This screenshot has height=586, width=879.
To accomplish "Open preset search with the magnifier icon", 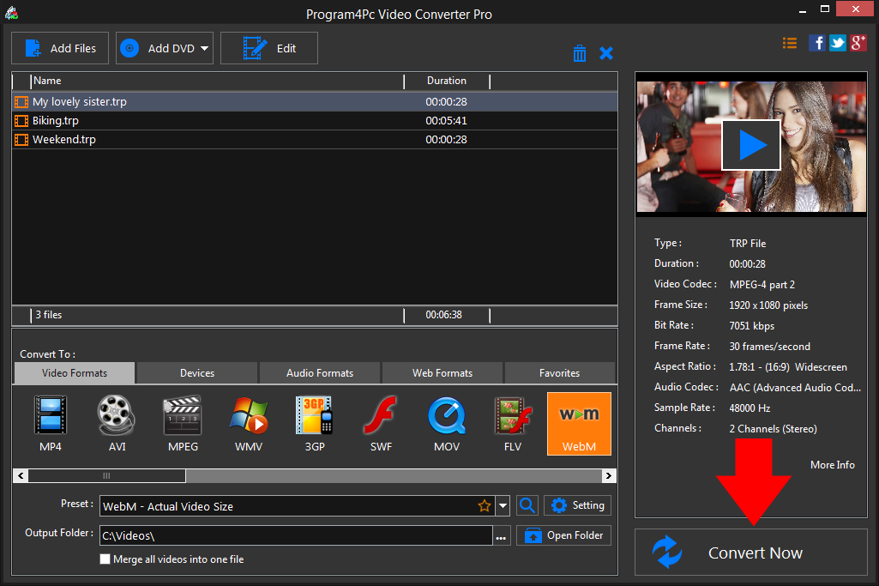I will [x=527, y=505].
